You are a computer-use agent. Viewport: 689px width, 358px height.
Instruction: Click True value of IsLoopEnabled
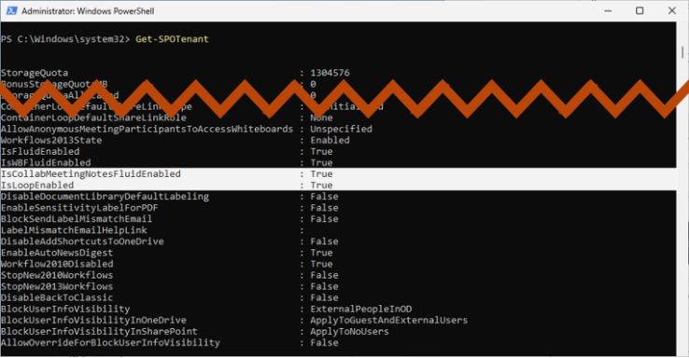click(x=322, y=186)
